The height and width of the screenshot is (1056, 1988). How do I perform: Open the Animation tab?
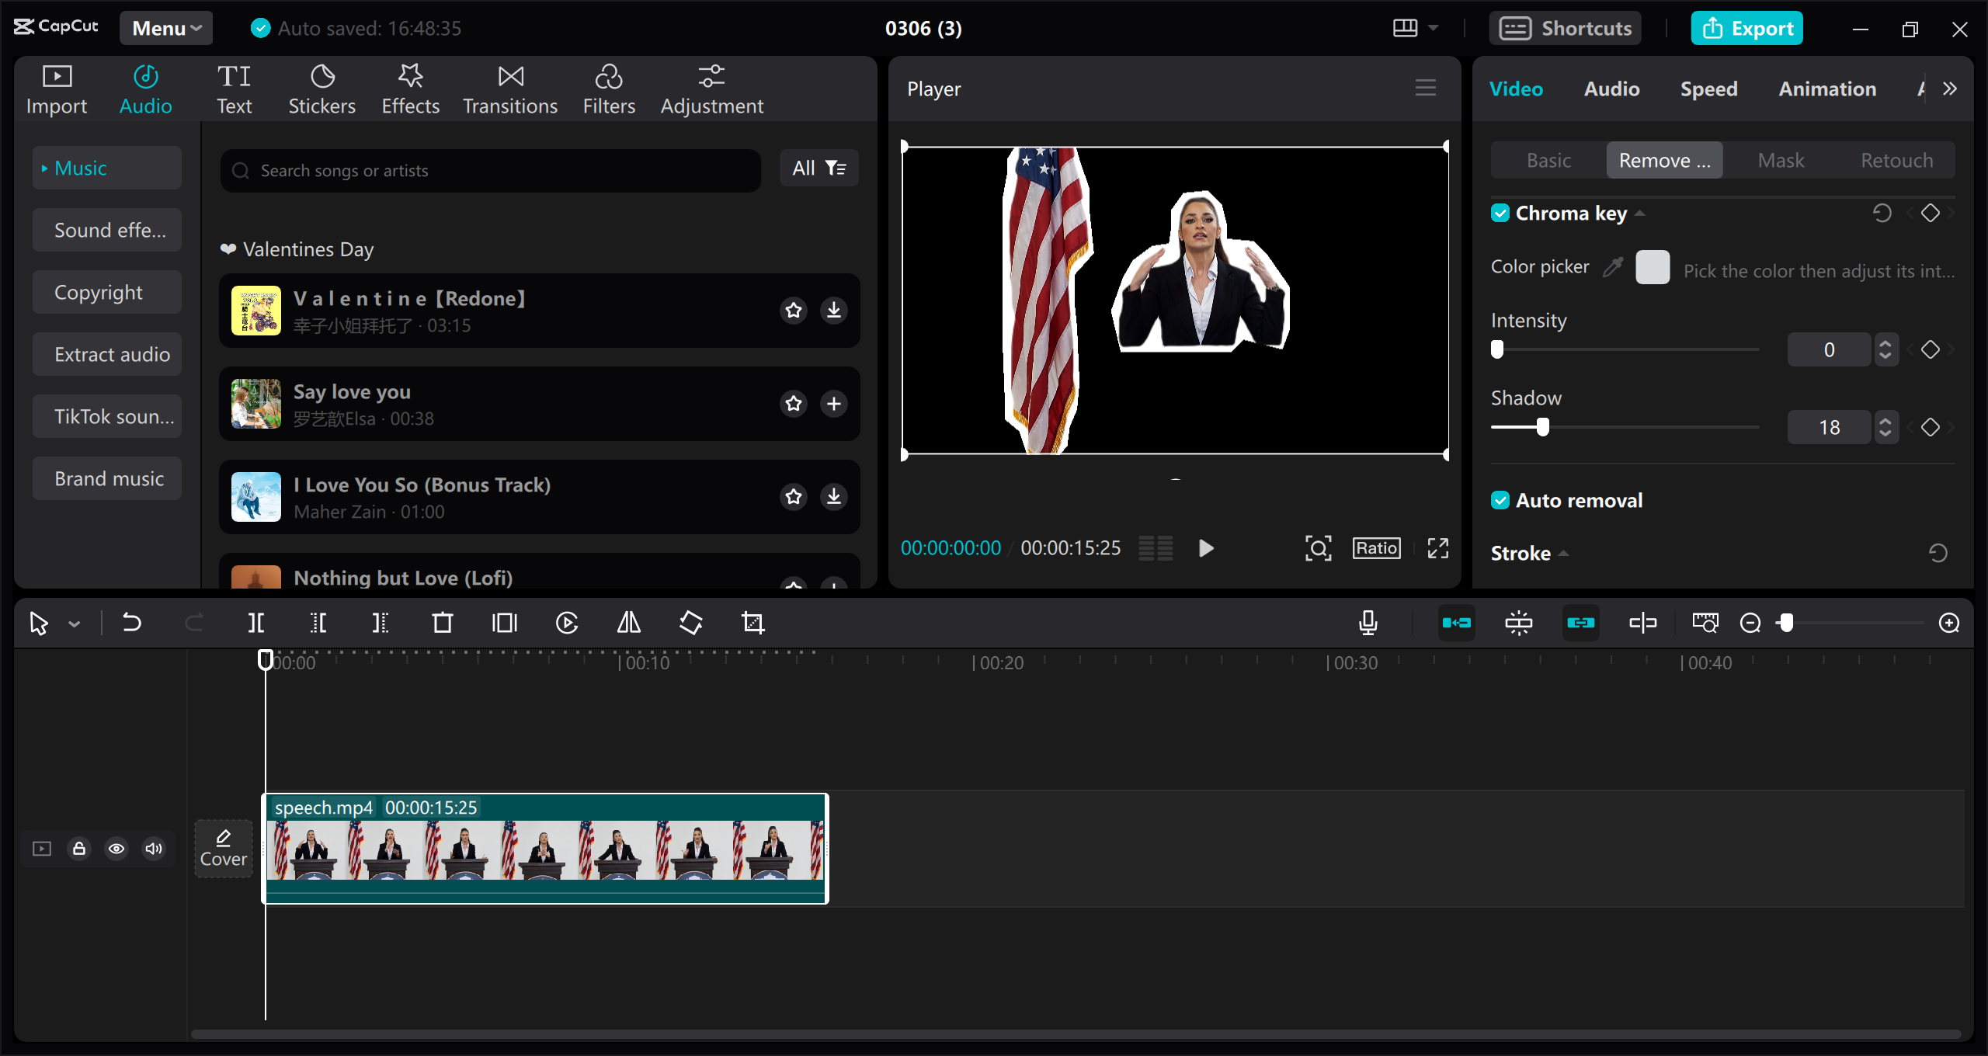pyautogui.click(x=1826, y=88)
